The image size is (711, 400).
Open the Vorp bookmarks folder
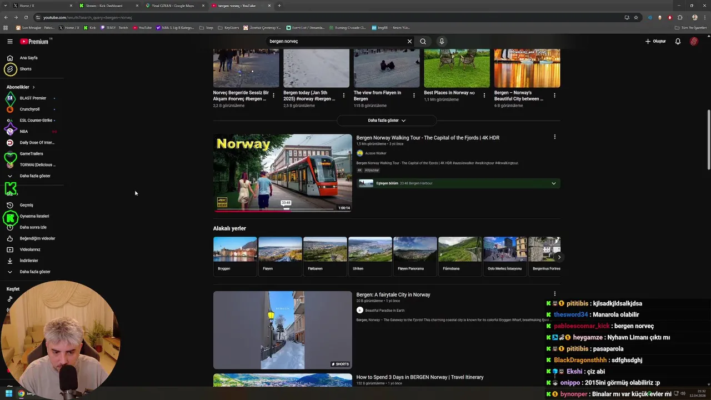pos(206,27)
